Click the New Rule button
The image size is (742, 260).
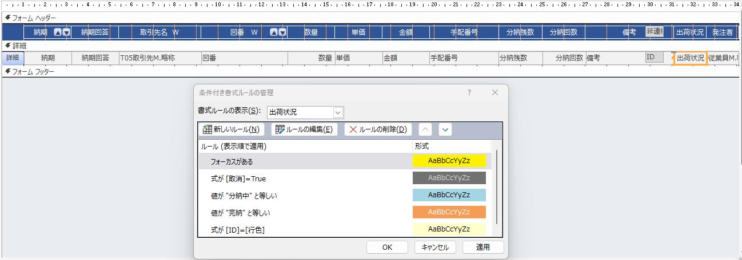coord(231,129)
